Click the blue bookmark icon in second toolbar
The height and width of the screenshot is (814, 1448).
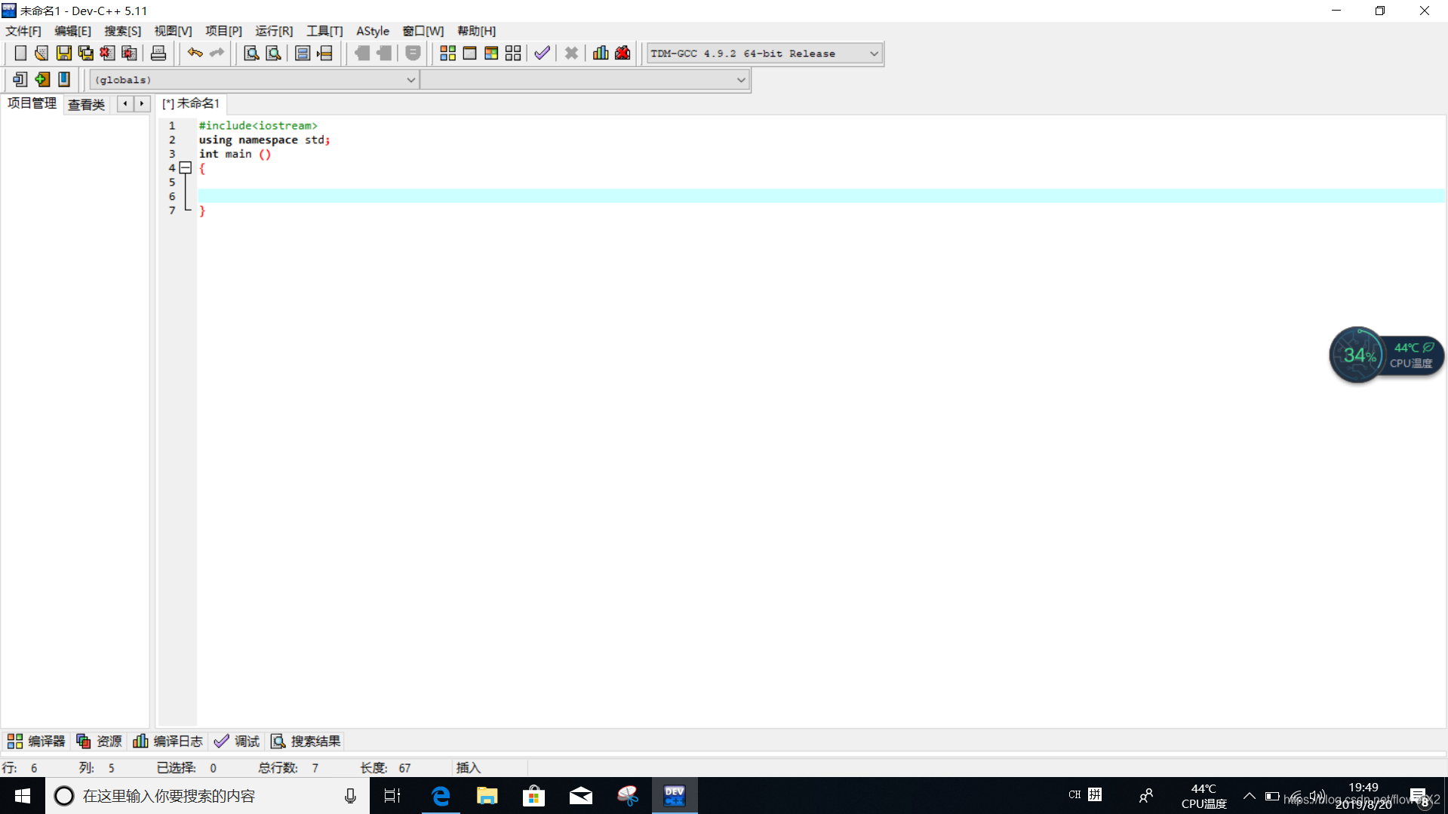tap(64, 79)
